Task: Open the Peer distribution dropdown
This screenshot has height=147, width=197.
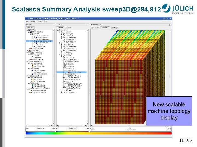Action: pos(131,25)
